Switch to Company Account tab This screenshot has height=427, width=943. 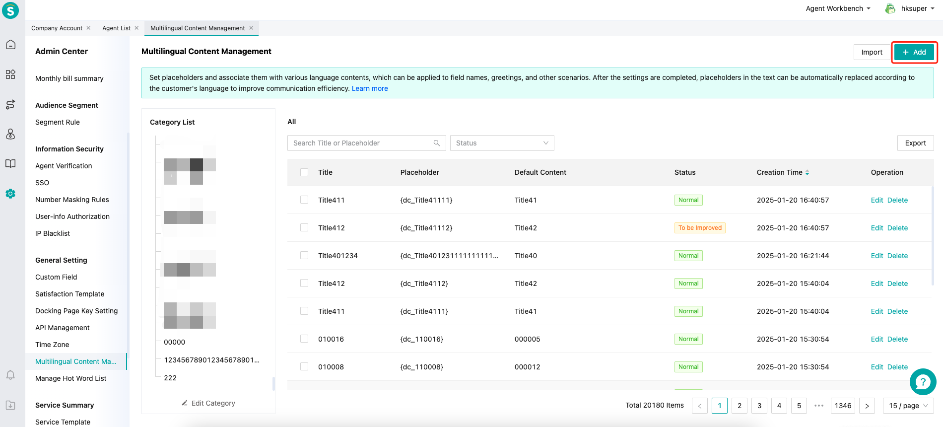[57, 28]
